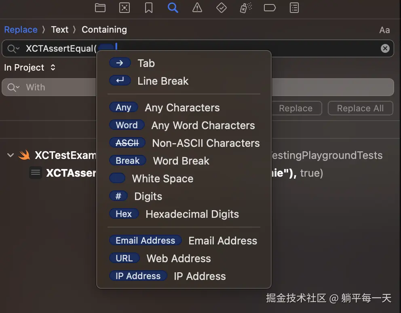401x313 pixels.
Task: Select the Find navigator magnifier icon
Action: pos(173,8)
